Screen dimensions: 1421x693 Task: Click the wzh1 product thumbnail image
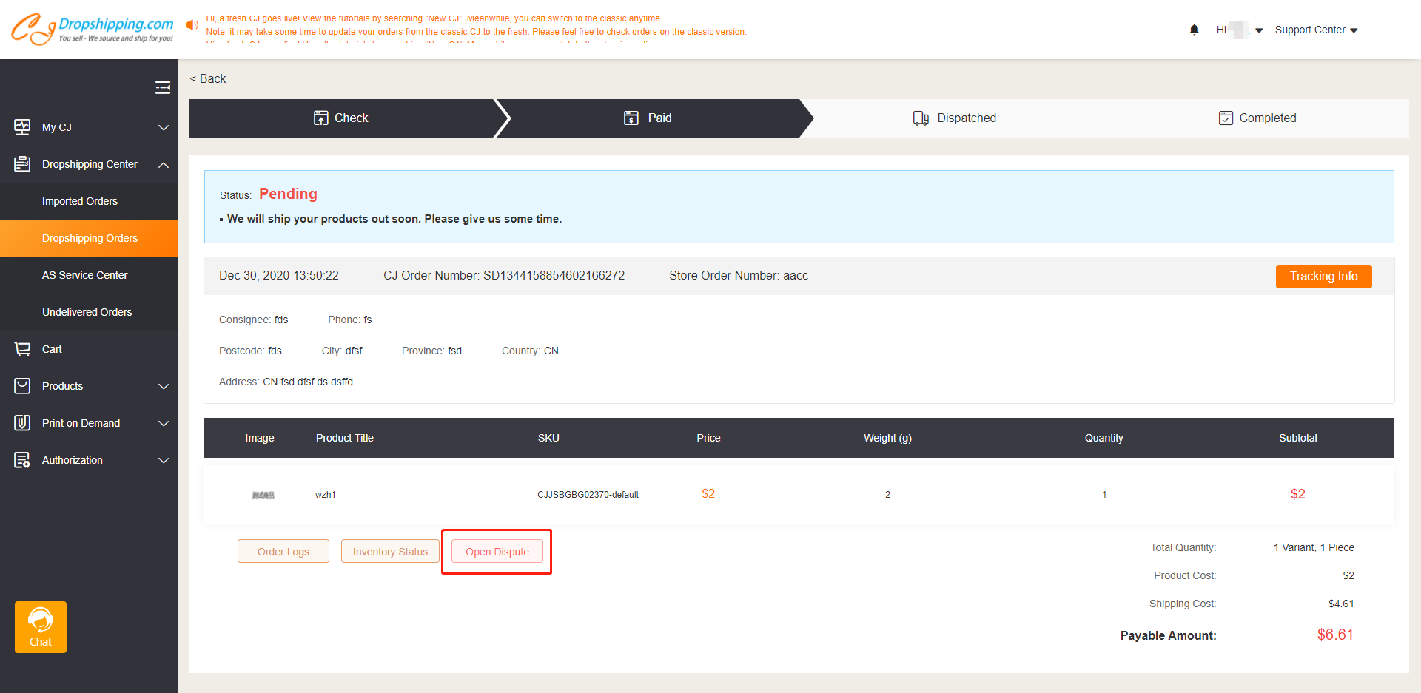263,495
